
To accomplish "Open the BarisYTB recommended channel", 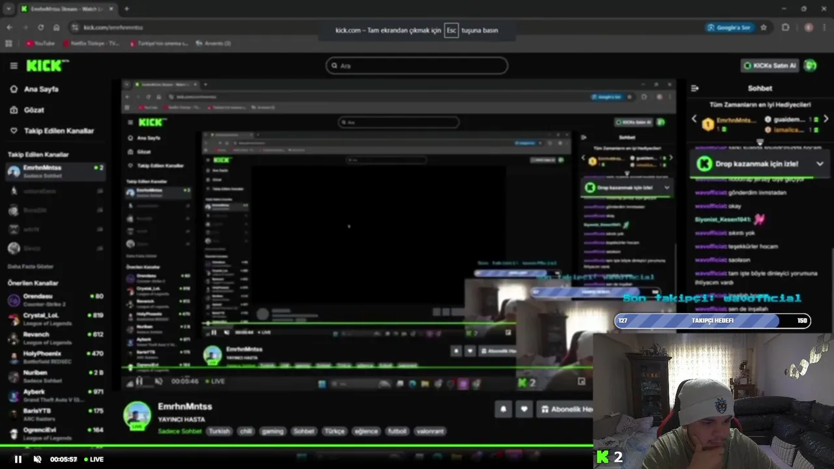I will tap(55, 414).
